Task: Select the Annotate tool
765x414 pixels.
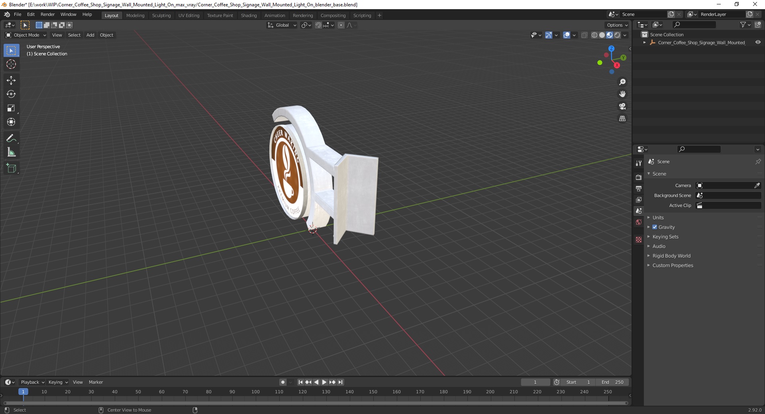Action: (x=11, y=139)
